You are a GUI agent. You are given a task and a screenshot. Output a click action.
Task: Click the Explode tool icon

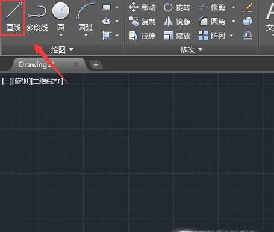[248, 21]
